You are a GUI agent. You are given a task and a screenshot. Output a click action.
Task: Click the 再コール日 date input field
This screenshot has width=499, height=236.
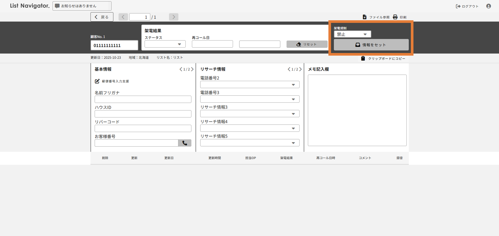212,44
